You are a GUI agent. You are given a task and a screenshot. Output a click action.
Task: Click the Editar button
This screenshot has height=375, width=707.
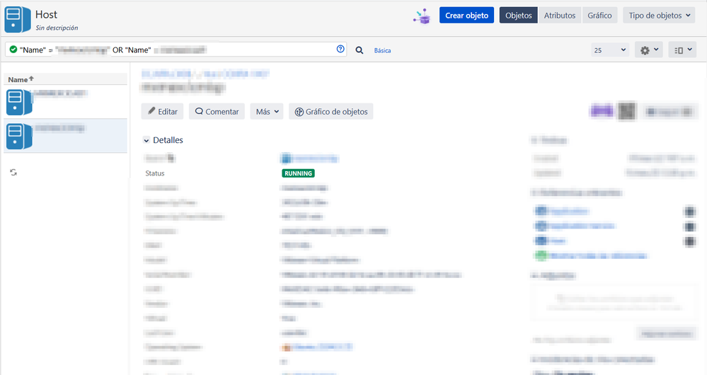pyautogui.click(x=162, y=111)
